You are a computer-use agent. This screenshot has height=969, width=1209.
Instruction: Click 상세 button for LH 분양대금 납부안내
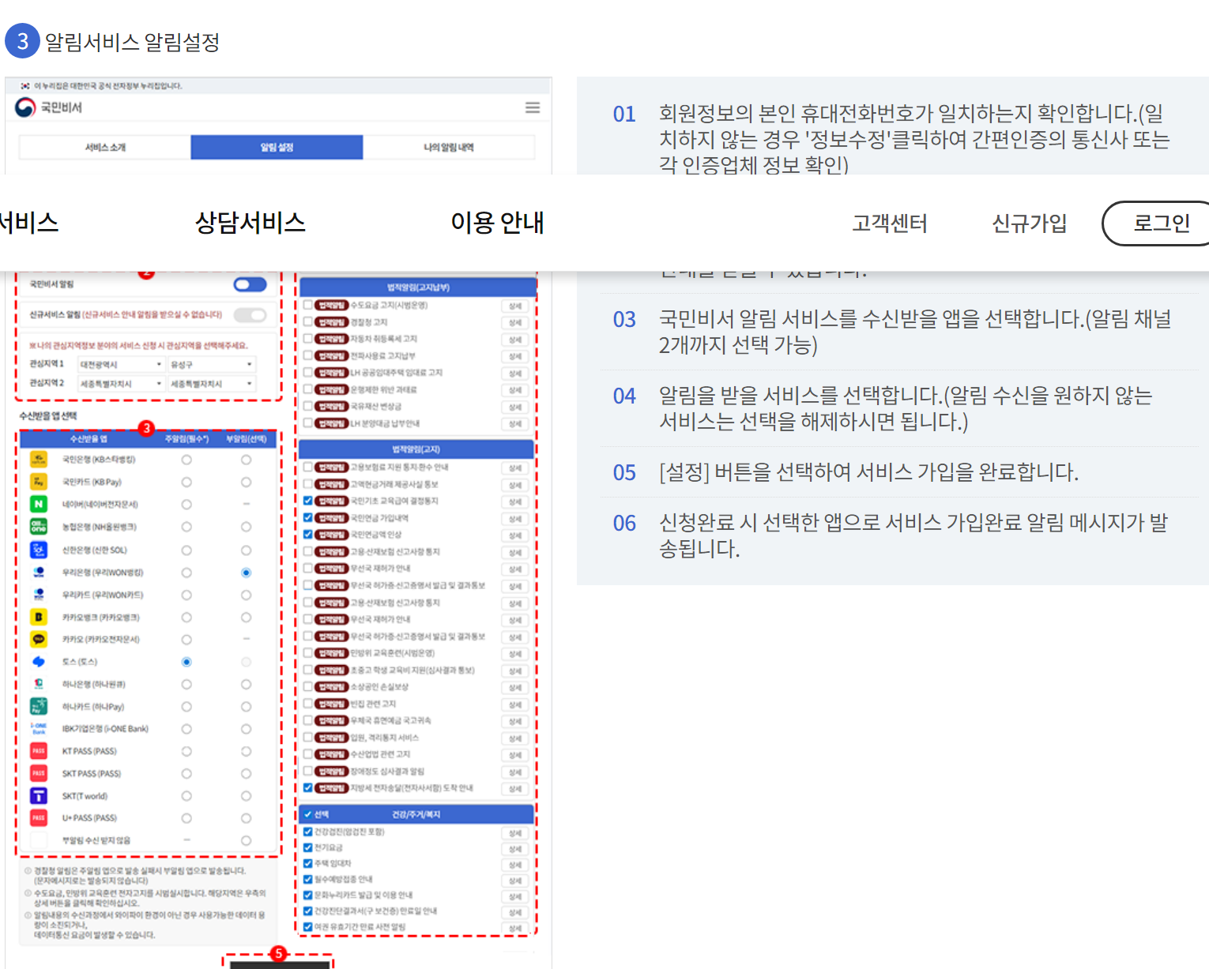(515, 424)
